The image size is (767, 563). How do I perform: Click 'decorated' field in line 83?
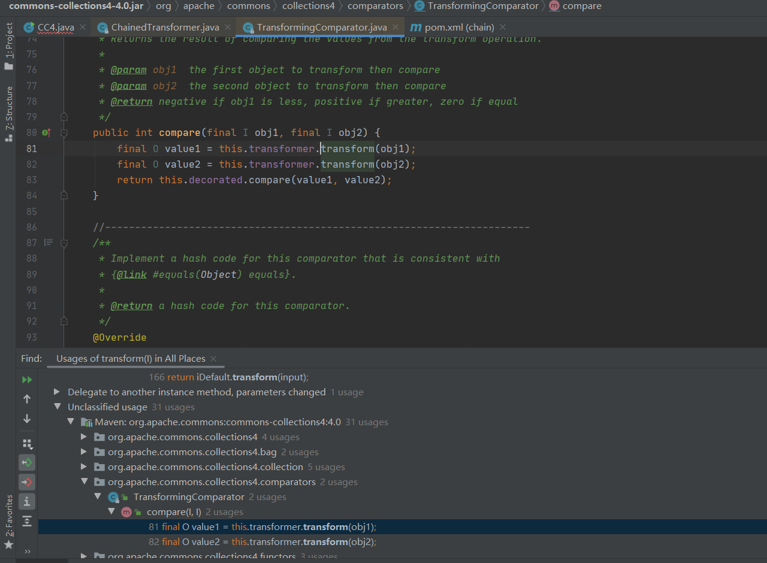click(216, 180)
